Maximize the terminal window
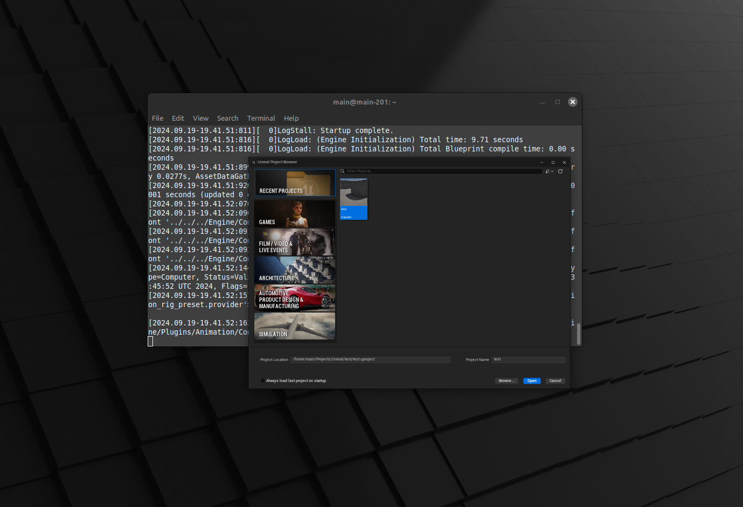This screenshot has height=507, width=743. click(558, 102)
